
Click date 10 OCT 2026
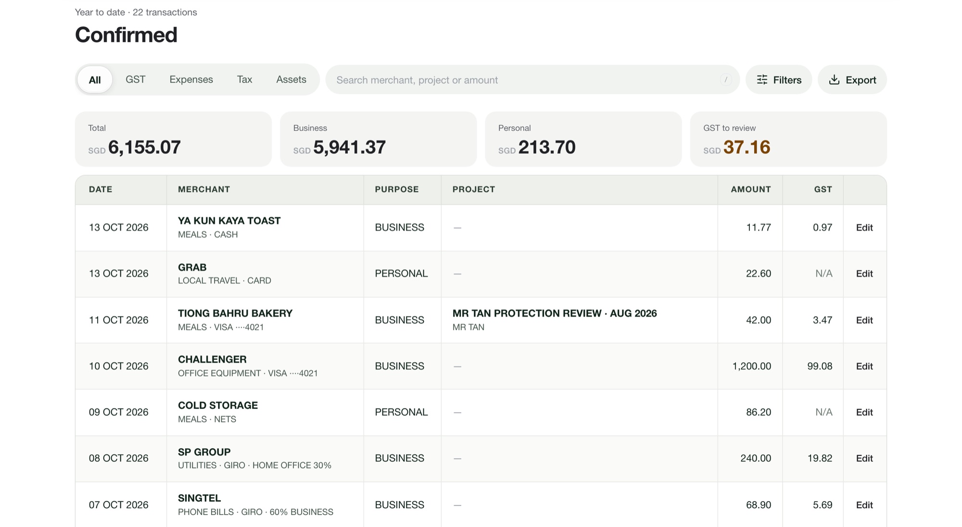(118, 367)
